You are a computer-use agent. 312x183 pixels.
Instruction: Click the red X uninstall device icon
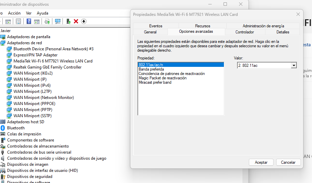click(x=76, y=21)
